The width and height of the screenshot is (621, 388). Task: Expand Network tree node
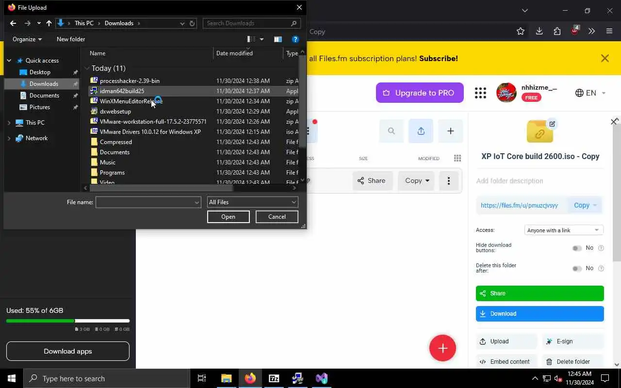[x=9, y=138]
